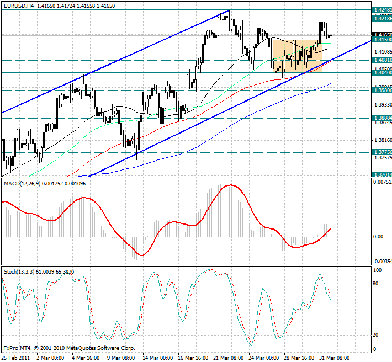Viewport: 392px width, 362px height.
Task: Click the 2 Mar 00:00 time label
Action: click(50, 358)
